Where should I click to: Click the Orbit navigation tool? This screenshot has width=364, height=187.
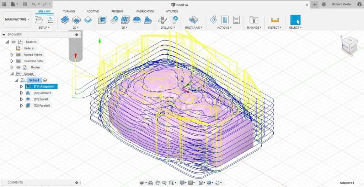click(141, 183)
